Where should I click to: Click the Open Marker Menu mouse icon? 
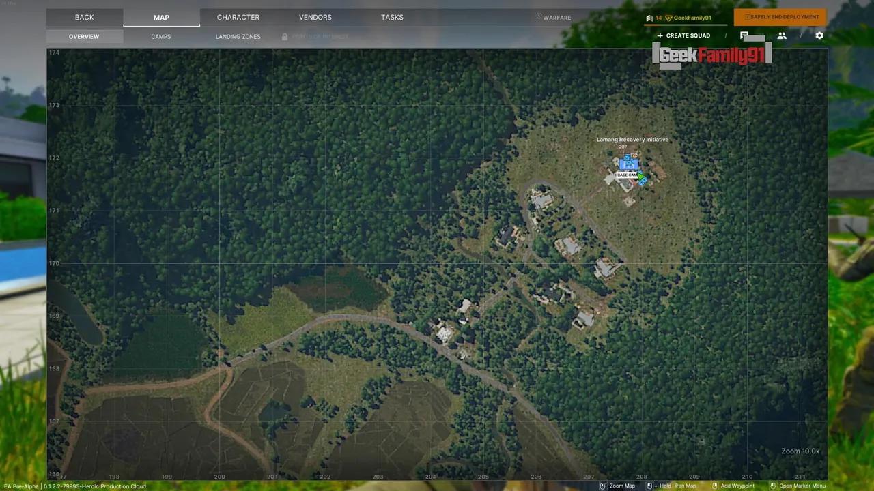(x=773, y=486)
